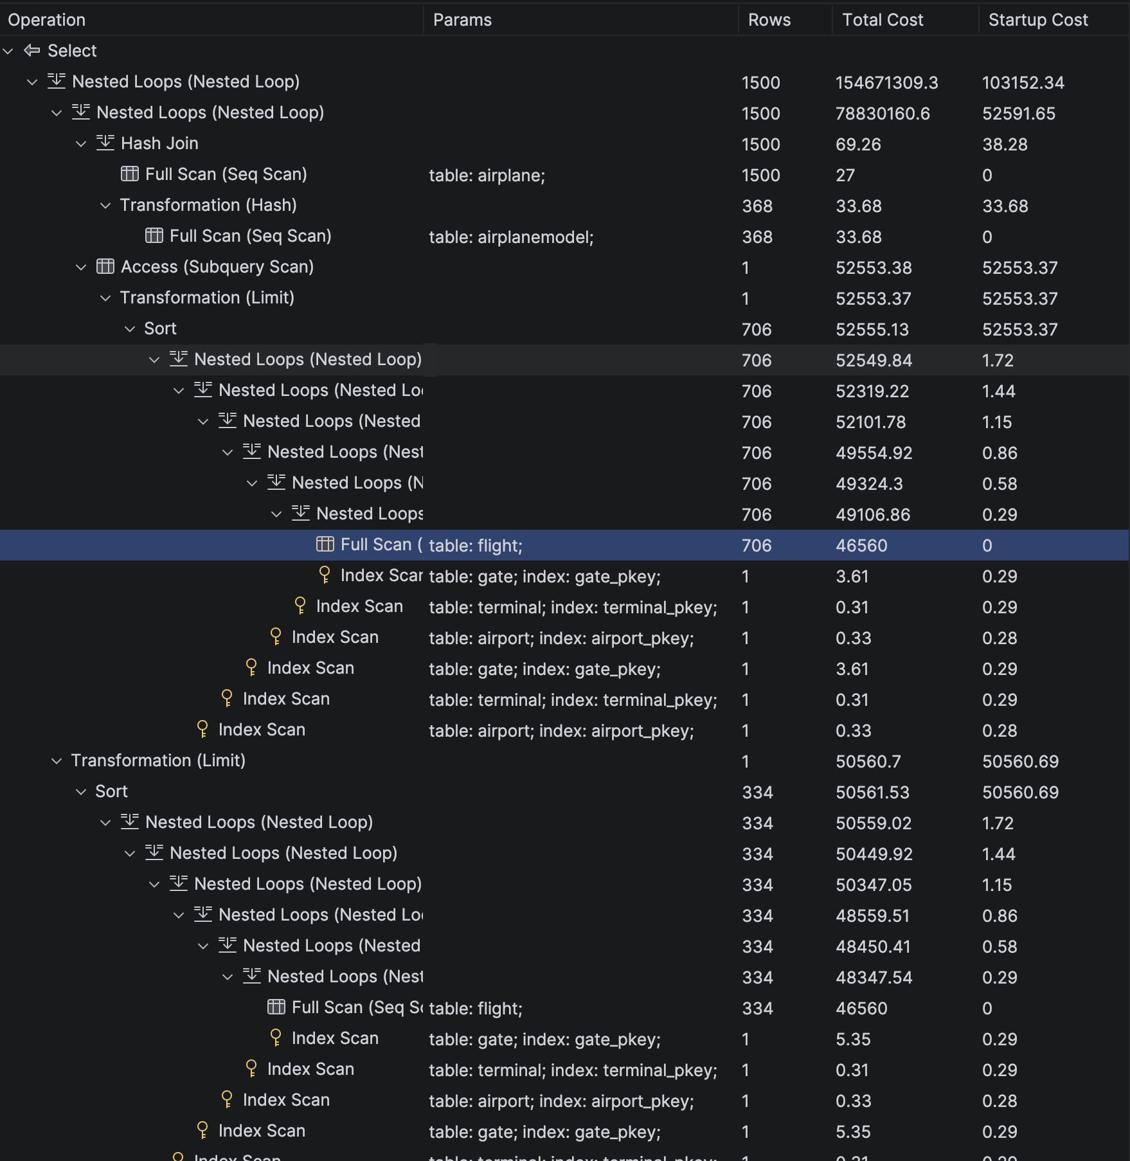Click table icon for airplane Full Scan
1130x1161 pixels.
(130, 174)
